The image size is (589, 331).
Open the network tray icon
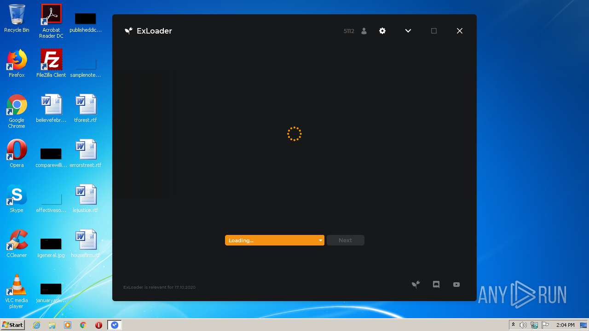click(534, 325)
